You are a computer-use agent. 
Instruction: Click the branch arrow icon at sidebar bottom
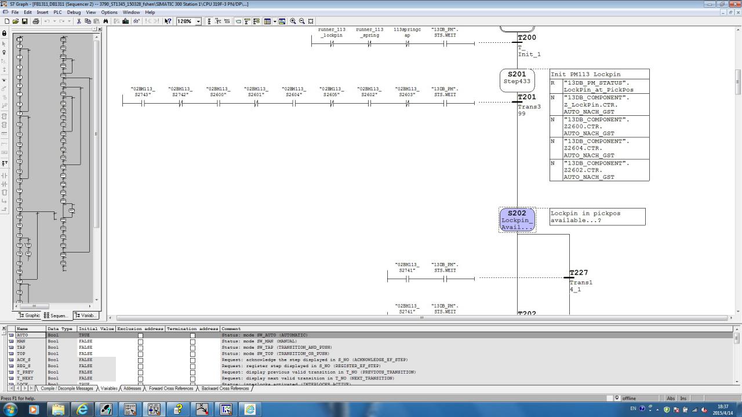[5, 210]
